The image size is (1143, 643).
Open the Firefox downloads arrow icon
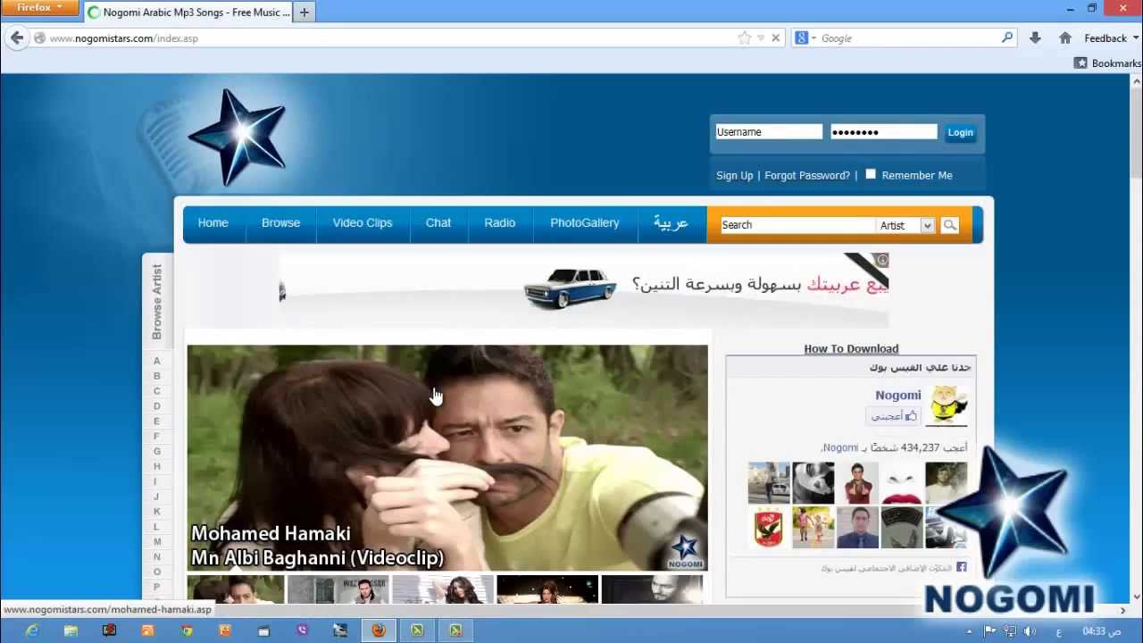pos(1035,38)
